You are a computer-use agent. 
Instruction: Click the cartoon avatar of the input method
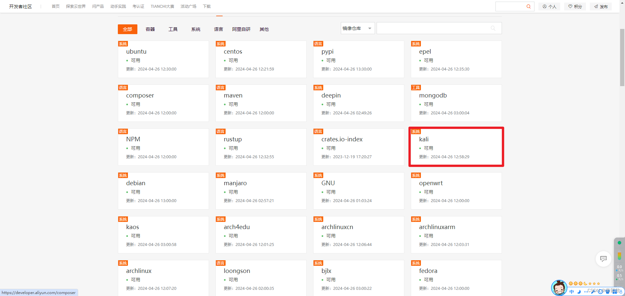(559, 288)
